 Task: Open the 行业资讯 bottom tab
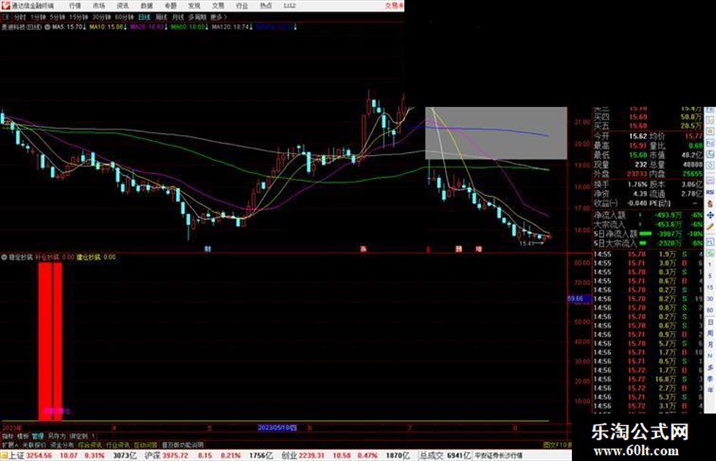pyautogui.click(x=117, y=444)
